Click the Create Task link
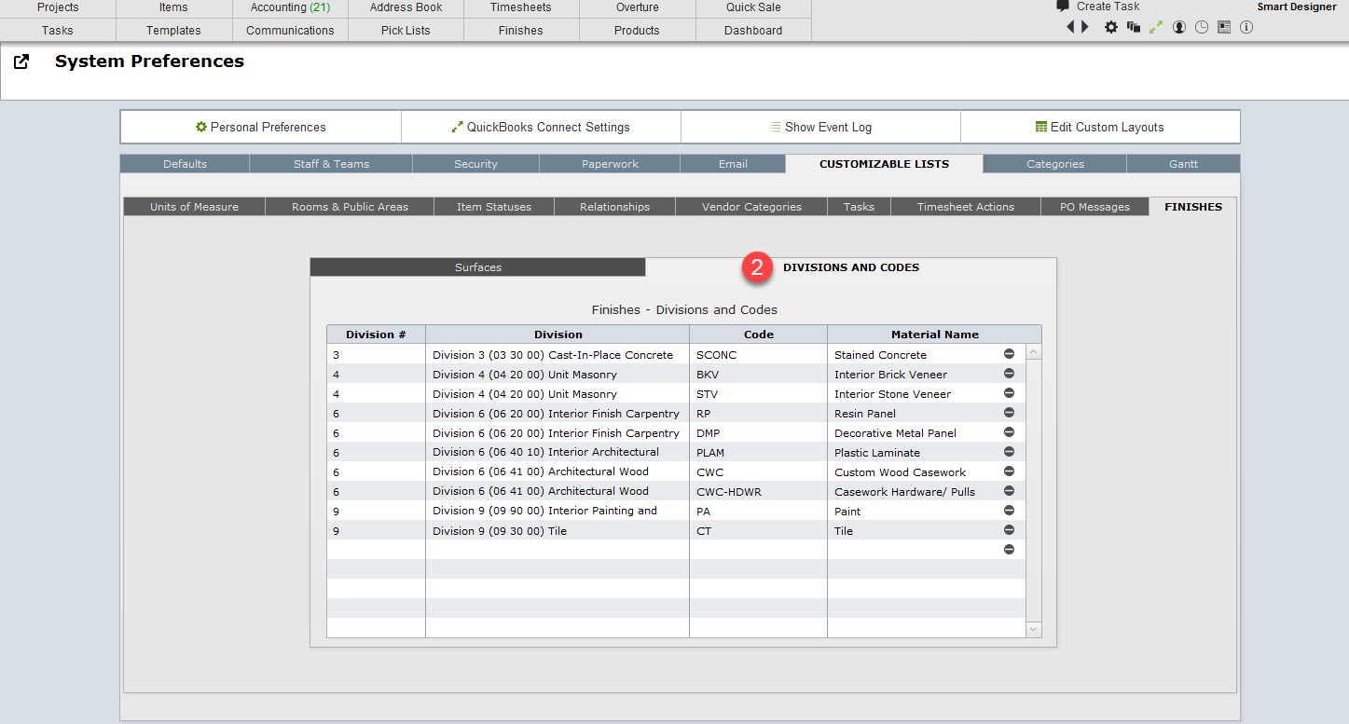Viewport: 1349px width, 724px height. [1108, 7]
